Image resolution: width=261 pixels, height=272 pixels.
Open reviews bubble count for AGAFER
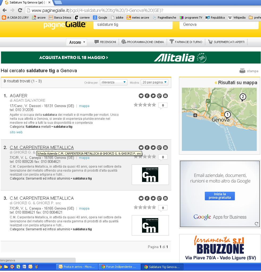pos(163,105)
